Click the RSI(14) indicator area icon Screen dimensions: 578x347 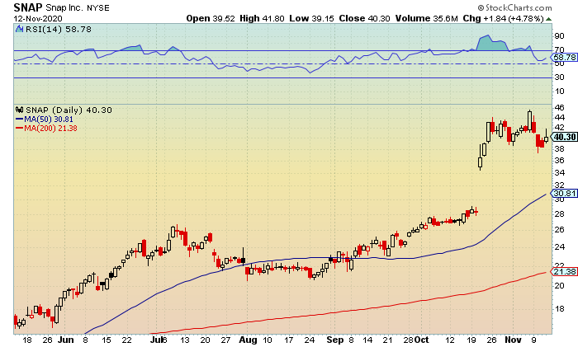(19, 29)
